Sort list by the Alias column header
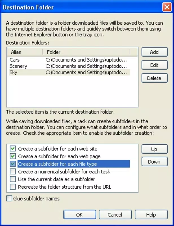Image resolution: width=174 pixels, height=226 pixels. pyautogui.click(x=25, y=52)
